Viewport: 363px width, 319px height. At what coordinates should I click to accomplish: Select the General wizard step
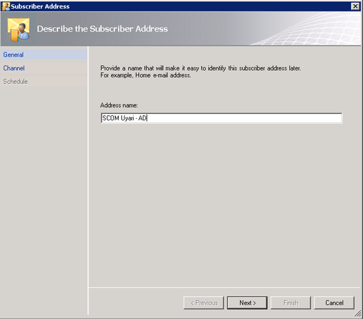44,54
